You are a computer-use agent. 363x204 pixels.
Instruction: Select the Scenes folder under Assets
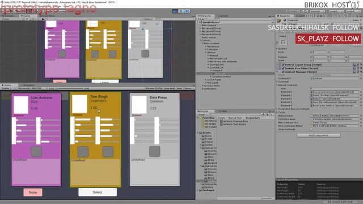(x=208, y=142)
